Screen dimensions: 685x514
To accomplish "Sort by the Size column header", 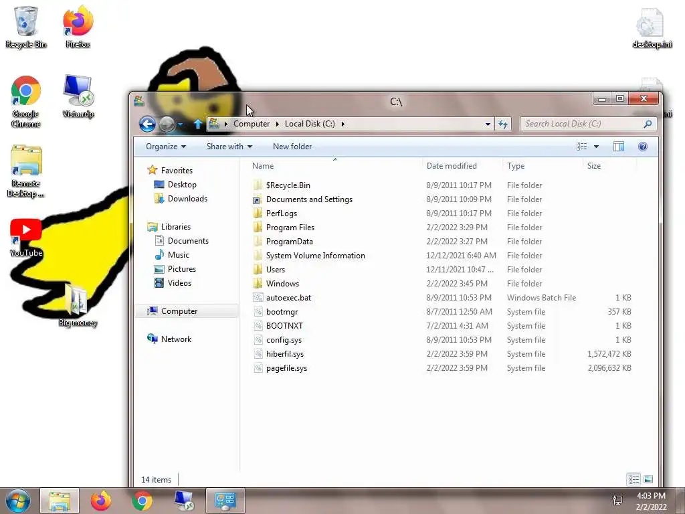I will pyautogui.click(x=610, y=166).
